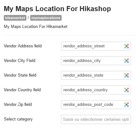136x131 pixels.
Task: Click the Vendor Zip field label
Action: coord(18,105)
